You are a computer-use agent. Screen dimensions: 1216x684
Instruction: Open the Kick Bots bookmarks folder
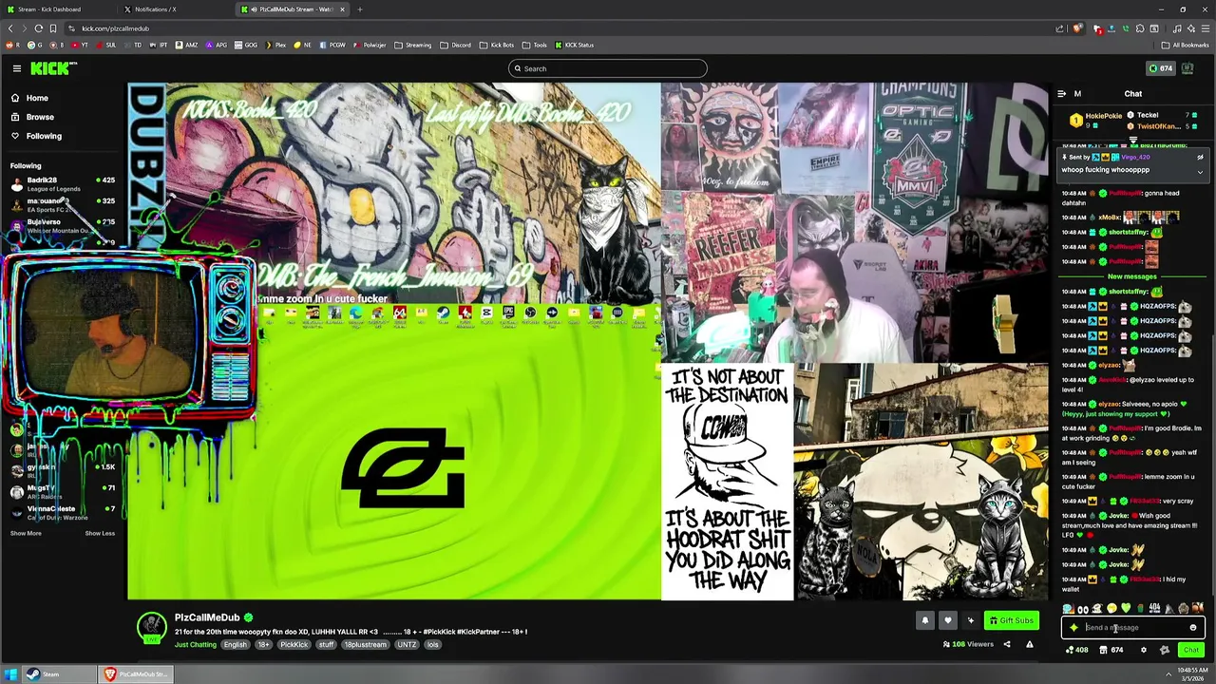click(497, 45)
